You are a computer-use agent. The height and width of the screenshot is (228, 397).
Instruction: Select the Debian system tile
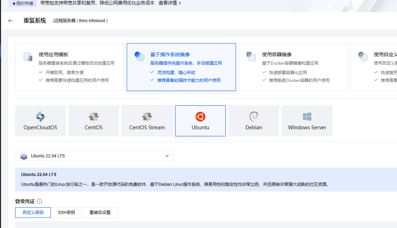point(254,121)
